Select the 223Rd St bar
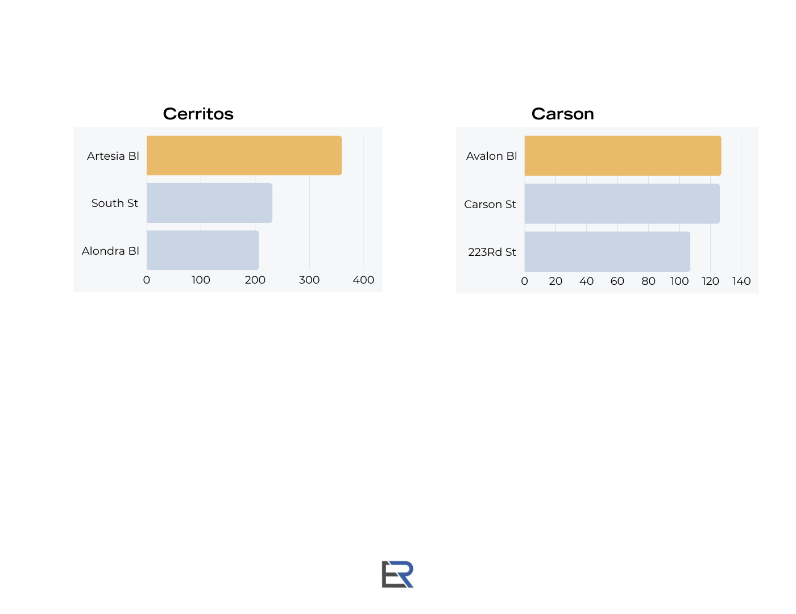796x614 pixels. click(x=607, y=251)
